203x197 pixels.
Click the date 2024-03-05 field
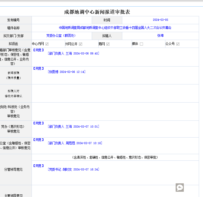point(160,20)
